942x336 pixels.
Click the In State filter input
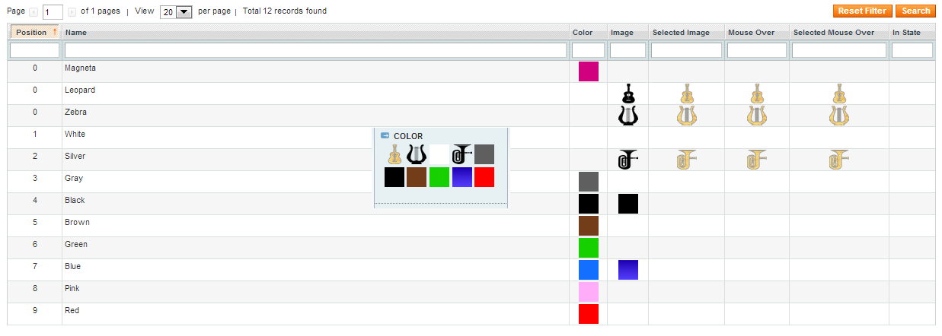tap(912, 50)
